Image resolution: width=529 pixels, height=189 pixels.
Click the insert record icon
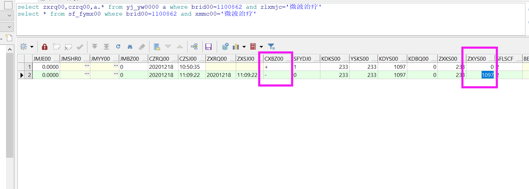[56, 47]
